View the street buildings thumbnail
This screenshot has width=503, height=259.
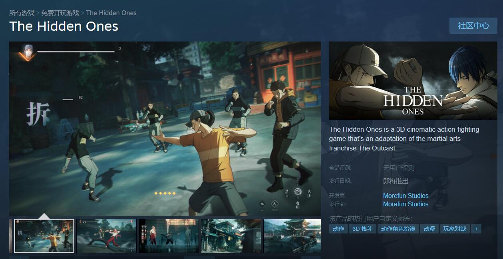(231, 235)
